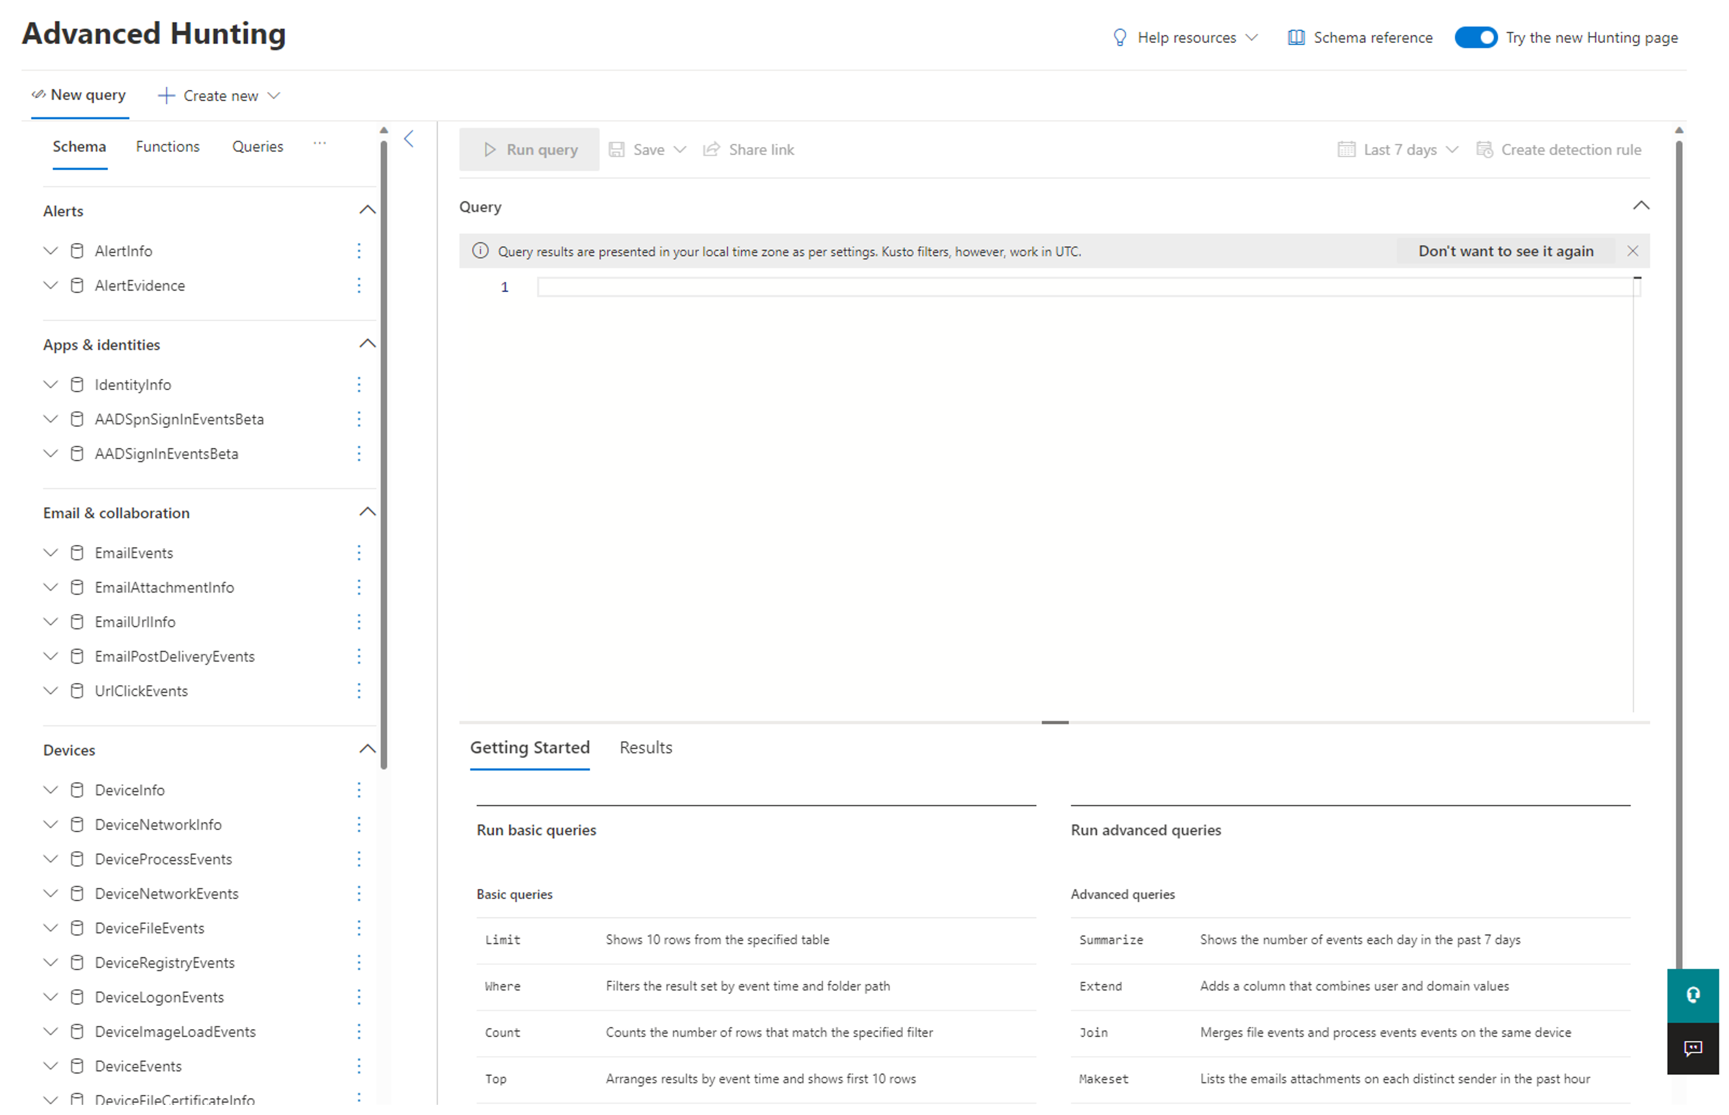1729x1115 pixels.
Task: Click the Create detection rule icon
Action: pos(1485,150)
